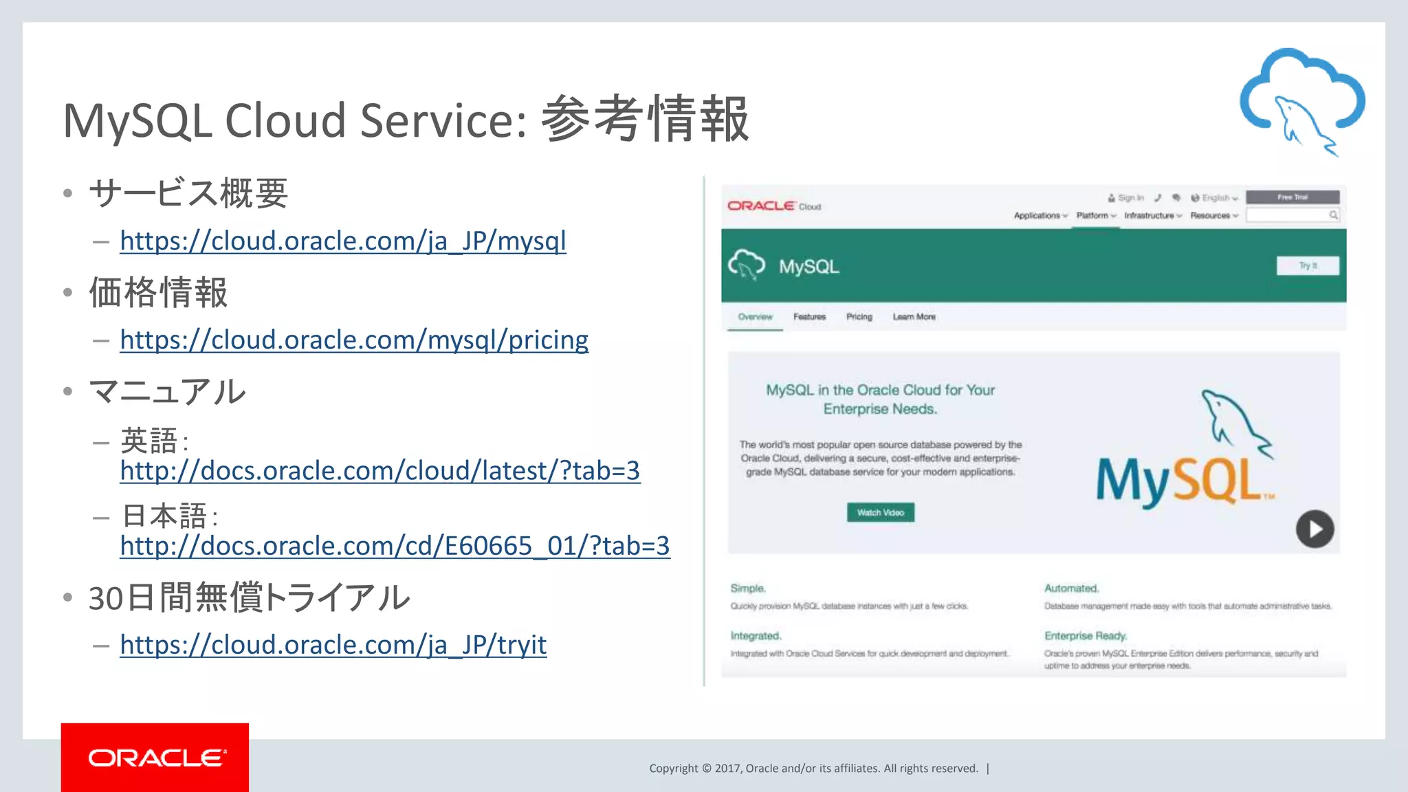The width and height of the screenshot is (1408, 792).
Task: Click the 価格情報 bullet text
Action: (158, 292)
